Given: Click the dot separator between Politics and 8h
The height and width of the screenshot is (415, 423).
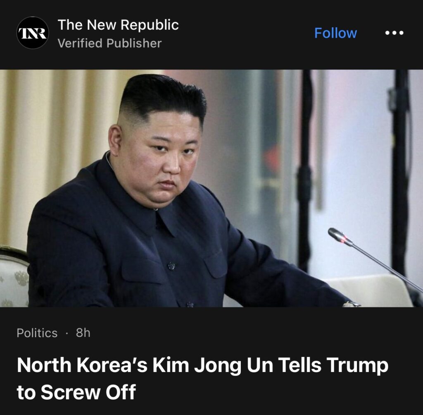Looking at the screenshot, I should coord(67,333).
